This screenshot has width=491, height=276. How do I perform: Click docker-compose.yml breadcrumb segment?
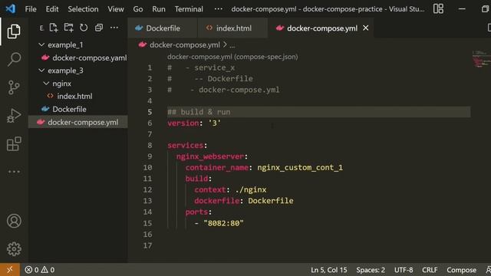pyautogui.click(x=184, y=44)
